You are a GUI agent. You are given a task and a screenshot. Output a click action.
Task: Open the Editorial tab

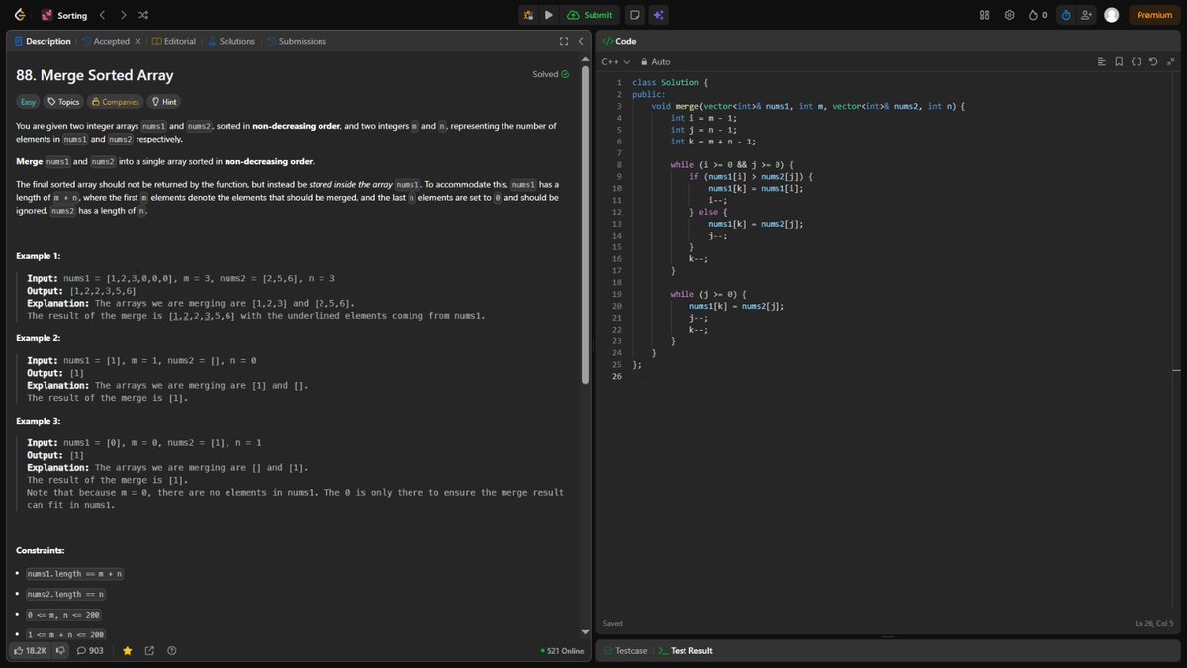point(174,41)
